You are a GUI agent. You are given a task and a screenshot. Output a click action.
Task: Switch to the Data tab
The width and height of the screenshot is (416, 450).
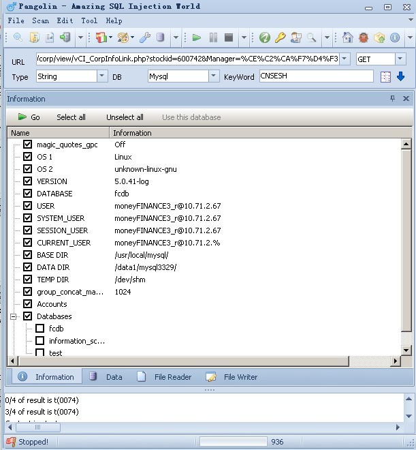[106, 377]
